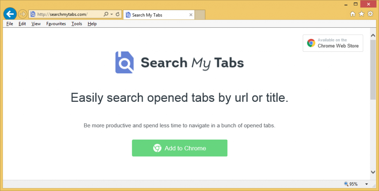
Task: Open Favourites with the star icon
Action: coord(362,14)
